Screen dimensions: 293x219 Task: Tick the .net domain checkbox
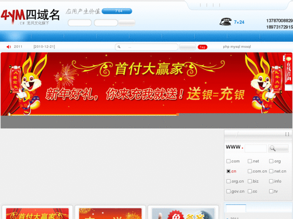point(249,161)
